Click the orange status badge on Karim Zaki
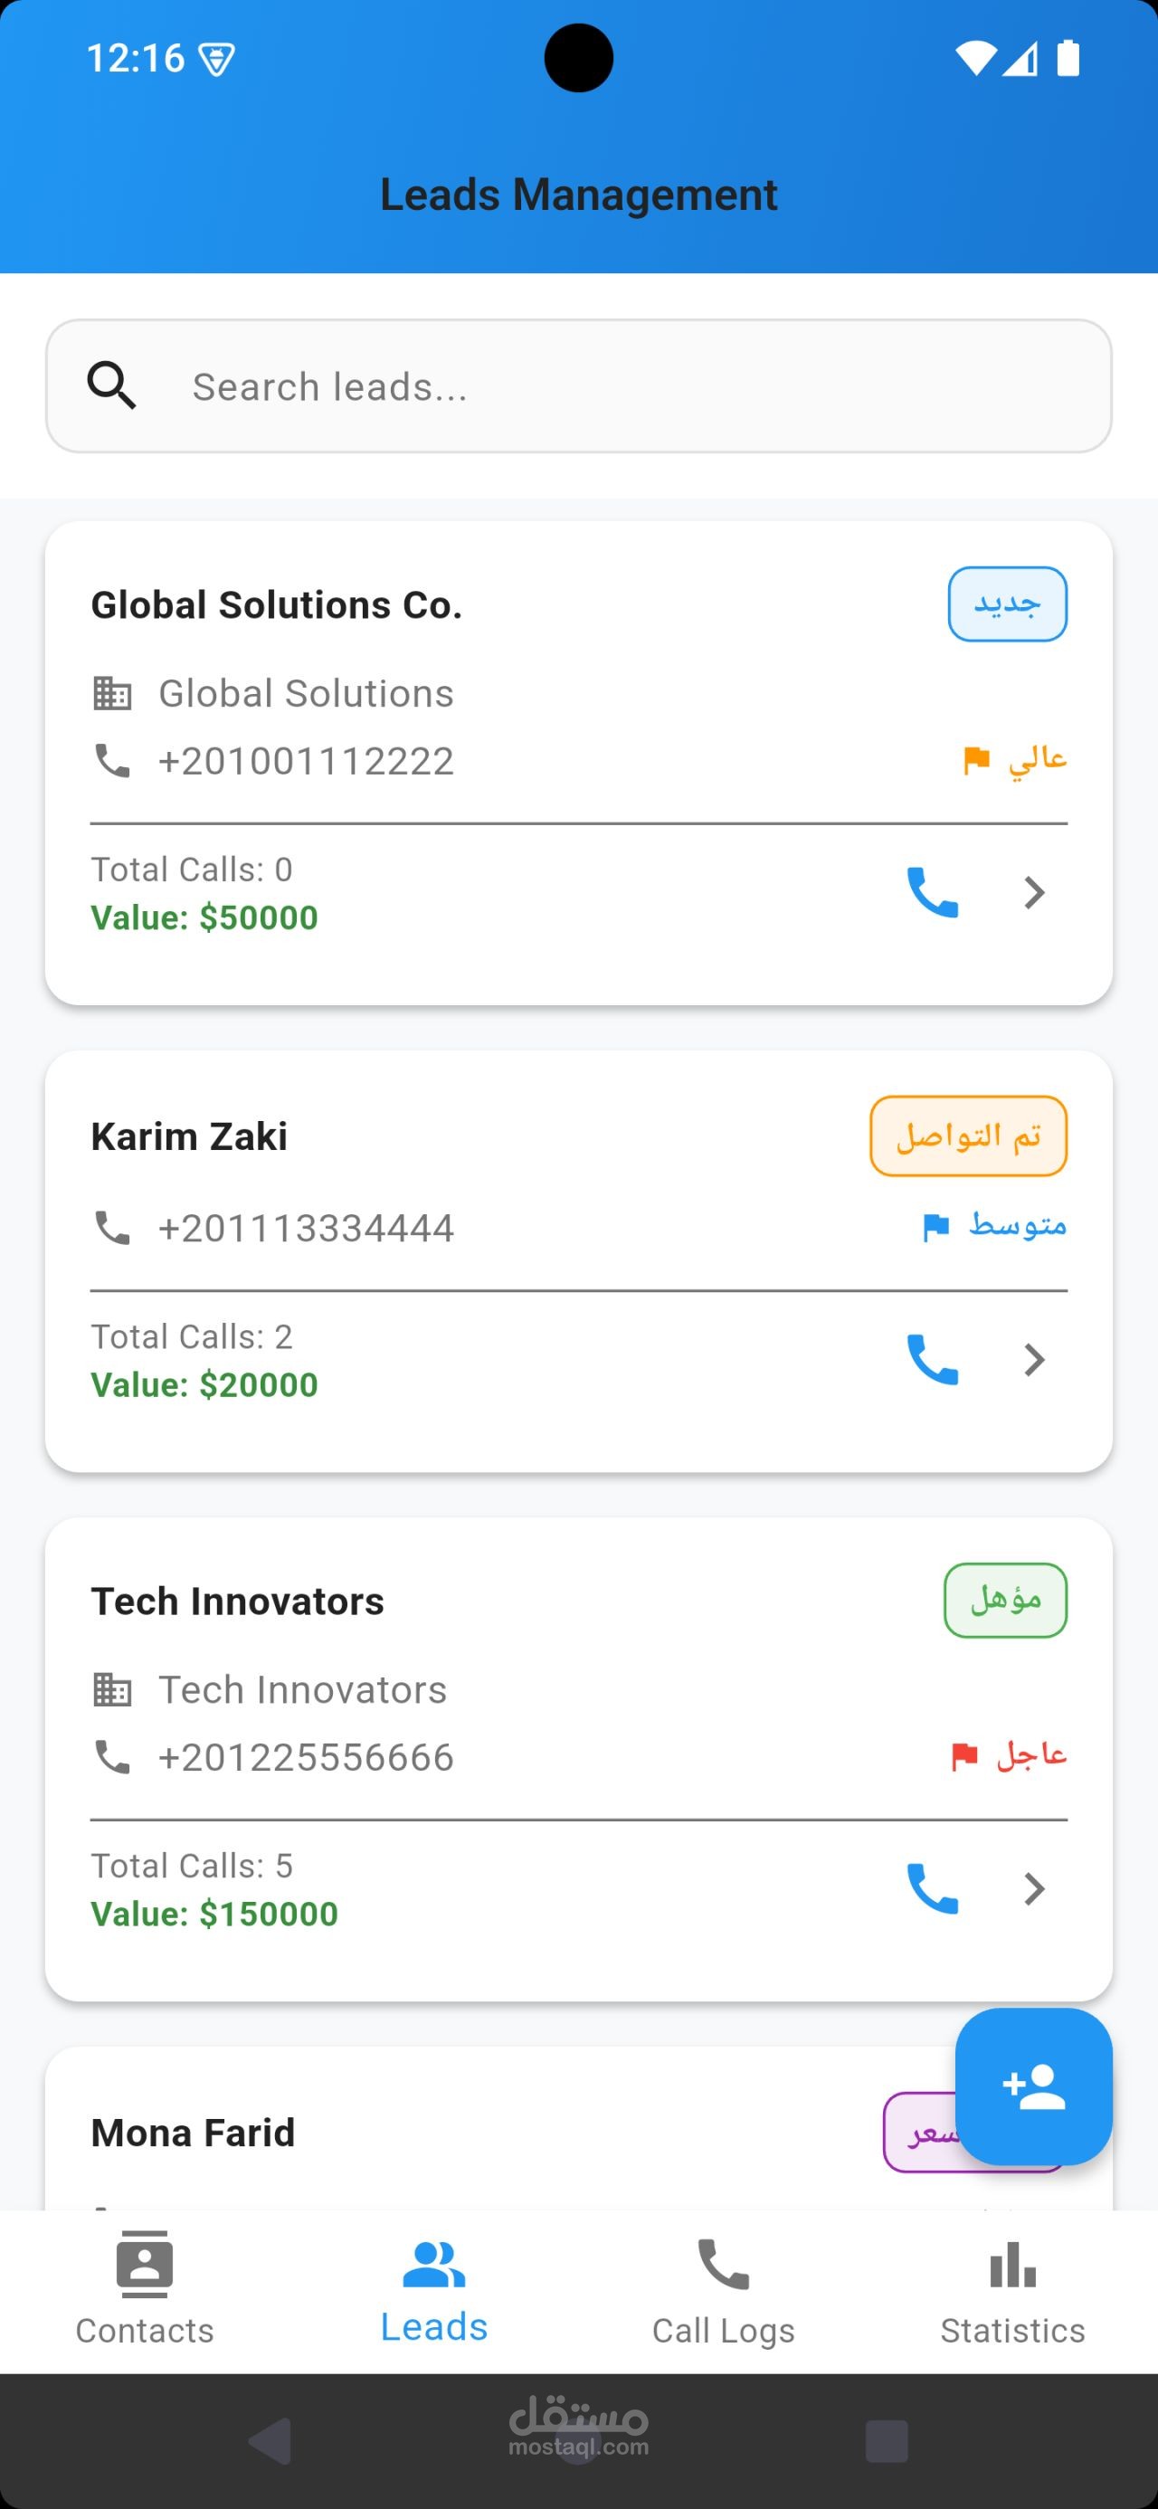1158x2509 pixels. (968, 1136)
